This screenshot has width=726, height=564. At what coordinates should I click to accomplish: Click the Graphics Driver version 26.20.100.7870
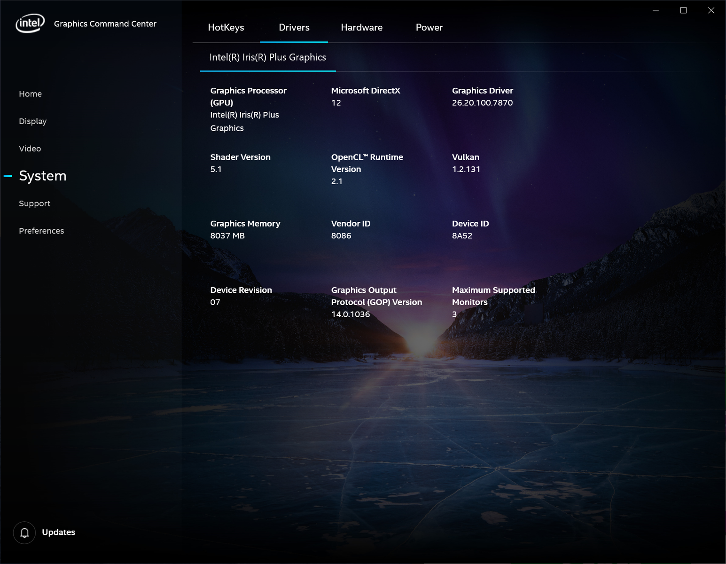pyautogui.click(x=482, y=102)
